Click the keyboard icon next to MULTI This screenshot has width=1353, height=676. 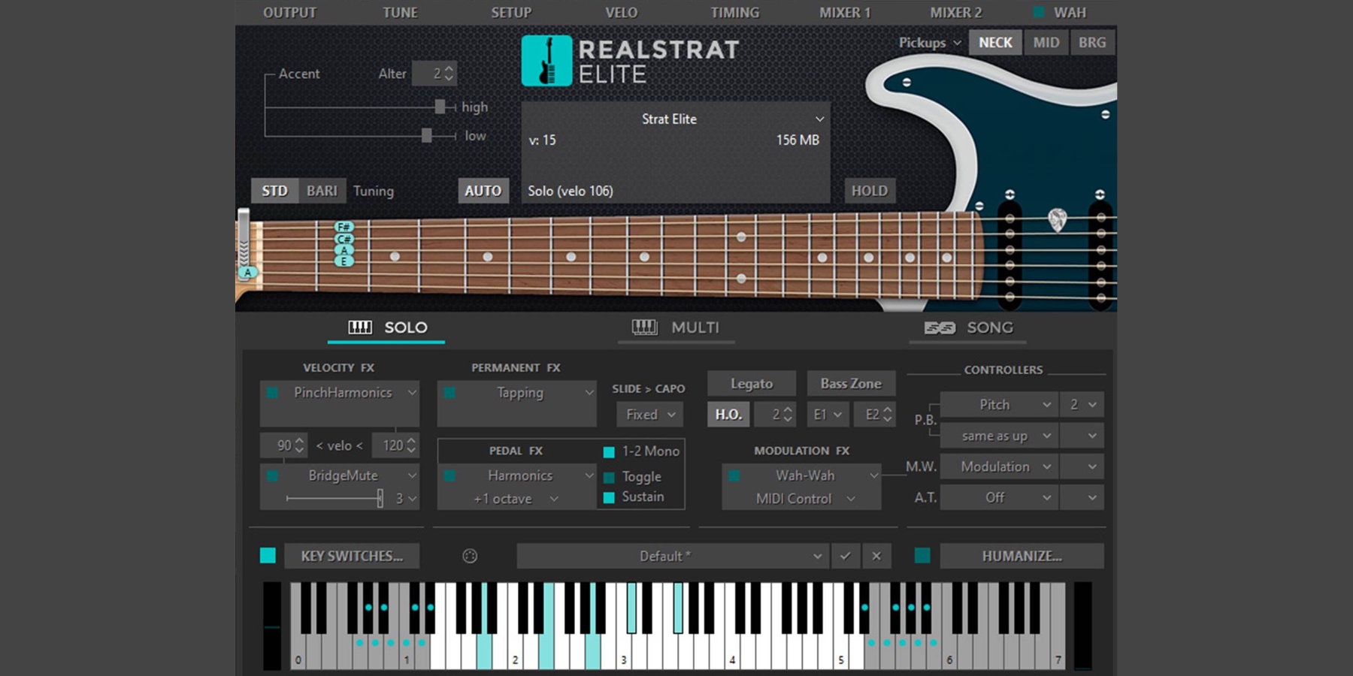click(x=645, y=327)
